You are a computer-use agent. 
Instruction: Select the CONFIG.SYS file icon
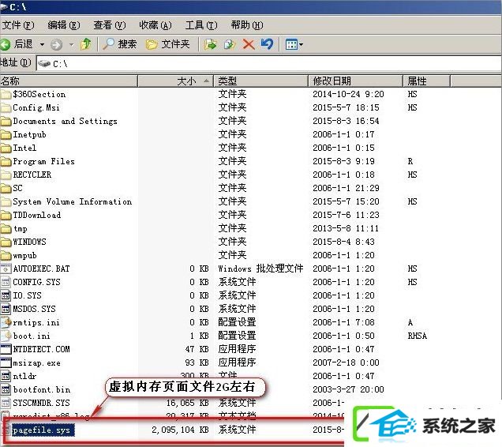coord(6,282)
